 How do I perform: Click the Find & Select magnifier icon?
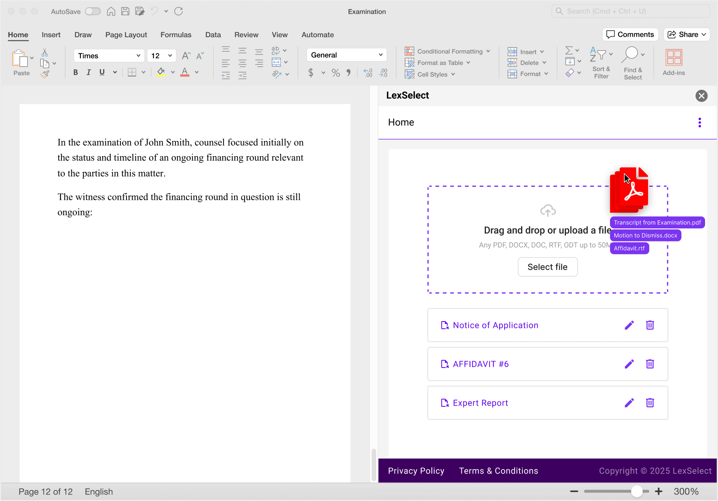(631, 55)
